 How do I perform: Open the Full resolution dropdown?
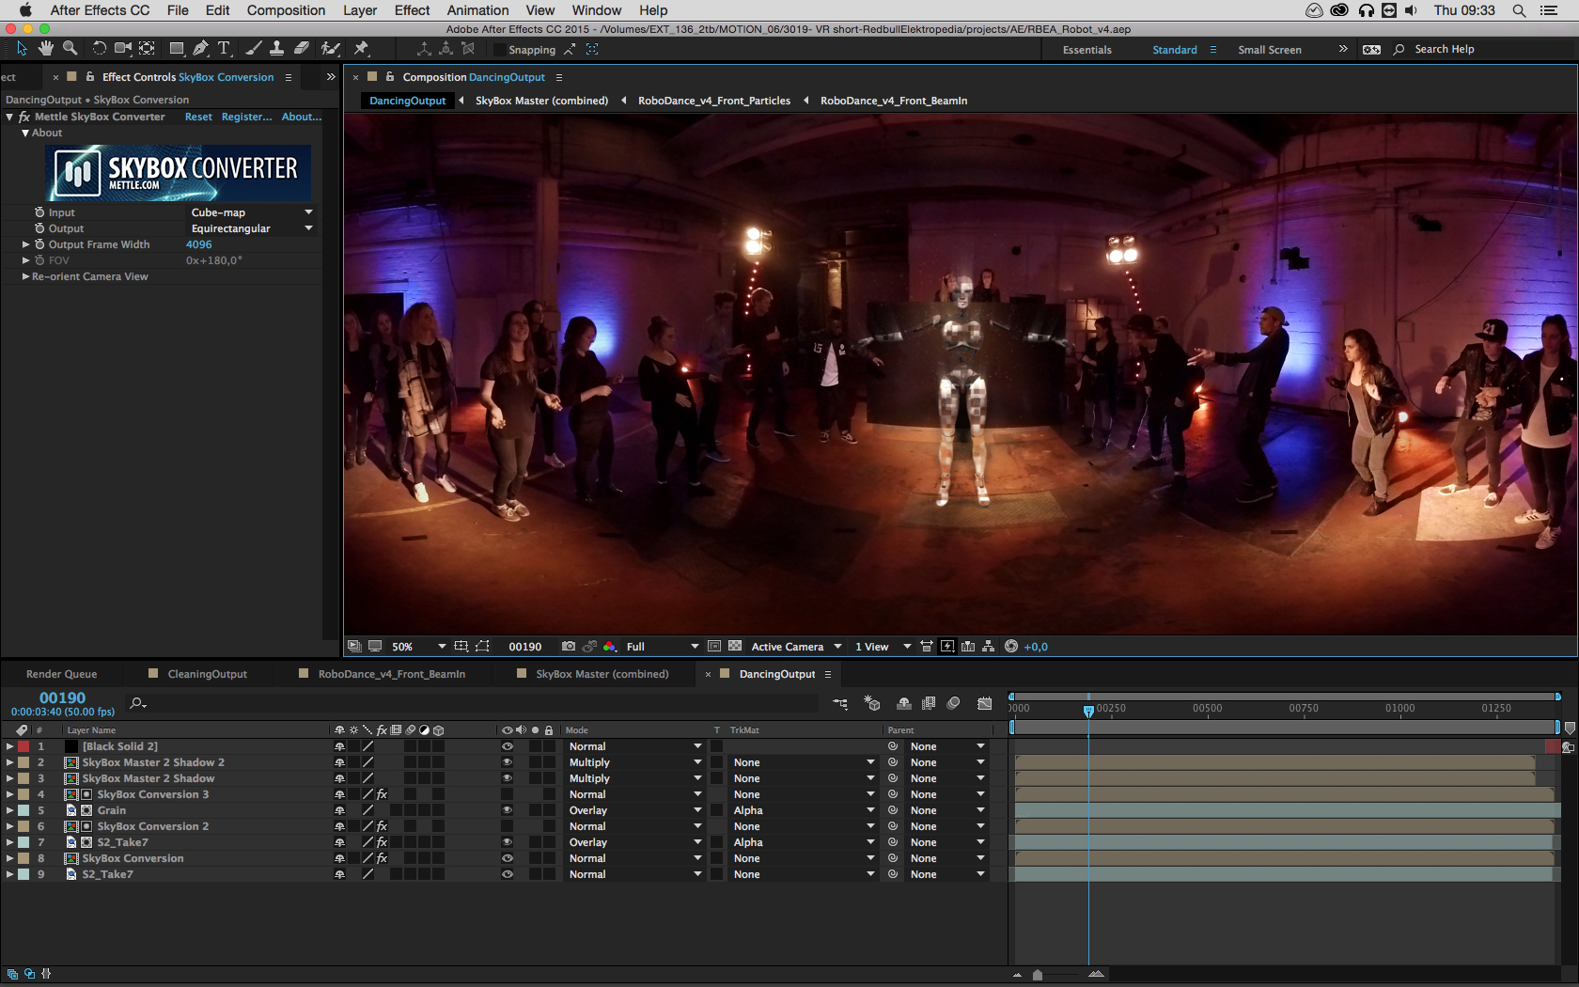[x=662, y=647]
